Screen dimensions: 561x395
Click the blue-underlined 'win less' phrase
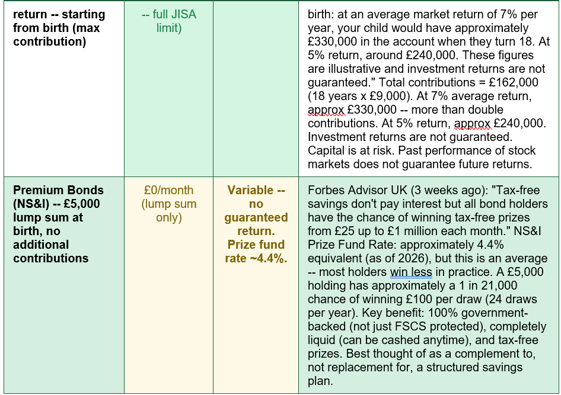(x=411, y=272)
